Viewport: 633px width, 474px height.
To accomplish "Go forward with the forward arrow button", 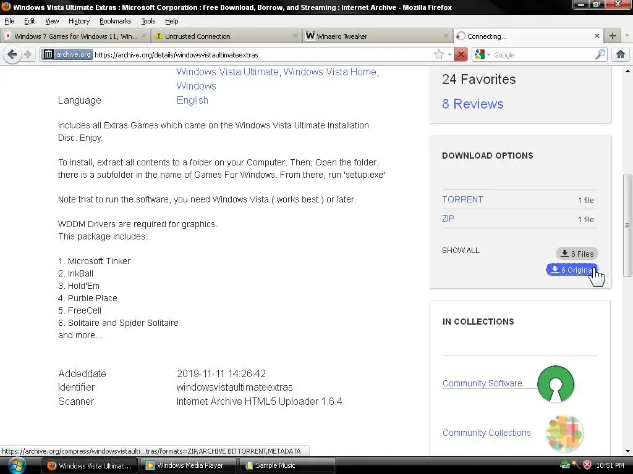I will tap(27, 54).
